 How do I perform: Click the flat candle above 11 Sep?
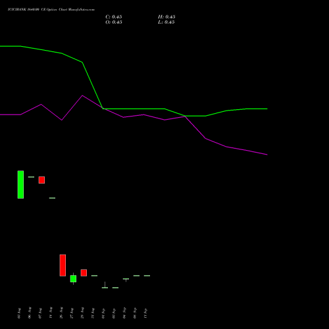147,276
